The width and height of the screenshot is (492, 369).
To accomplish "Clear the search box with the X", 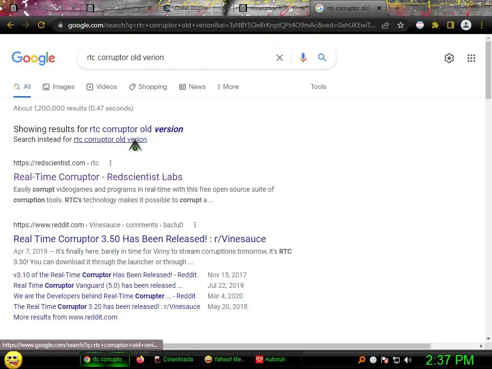I will (x=279, y=58).
